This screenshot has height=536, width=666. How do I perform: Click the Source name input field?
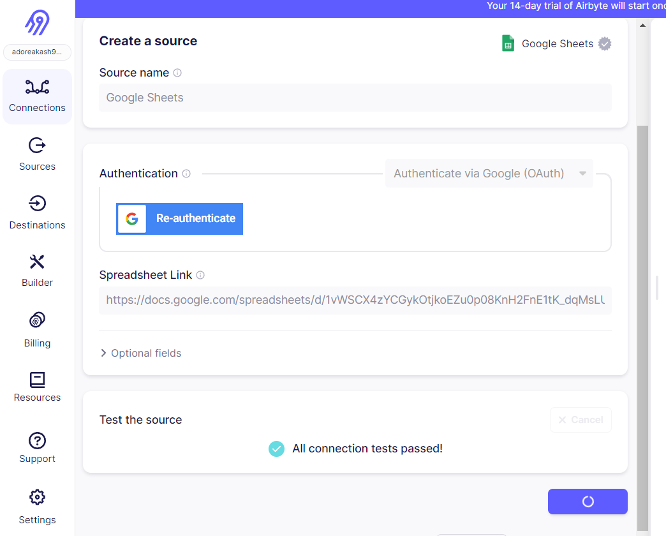coord(355,98)
